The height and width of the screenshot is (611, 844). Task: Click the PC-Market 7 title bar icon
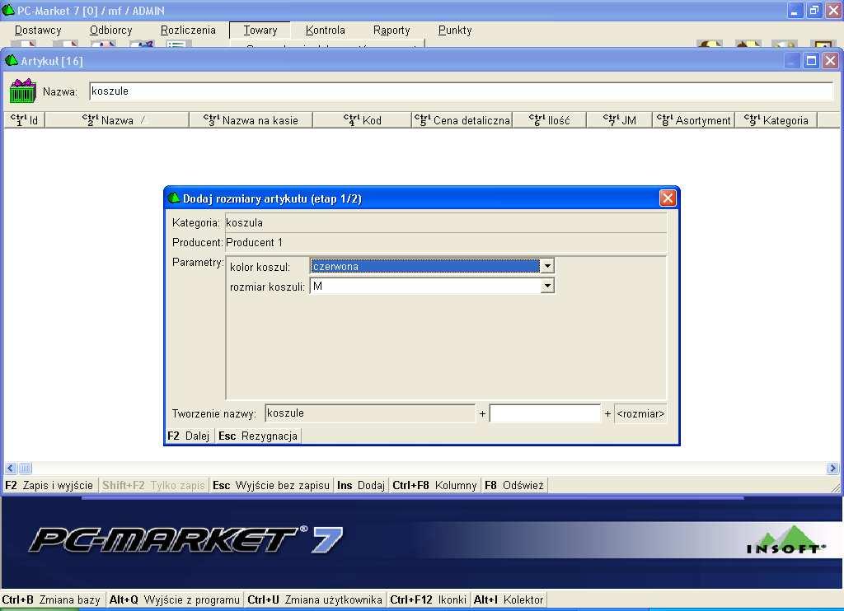click(8, 10)
